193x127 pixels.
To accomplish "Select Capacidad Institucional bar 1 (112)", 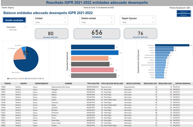I will pyautogui.click(x=93, y=47).
